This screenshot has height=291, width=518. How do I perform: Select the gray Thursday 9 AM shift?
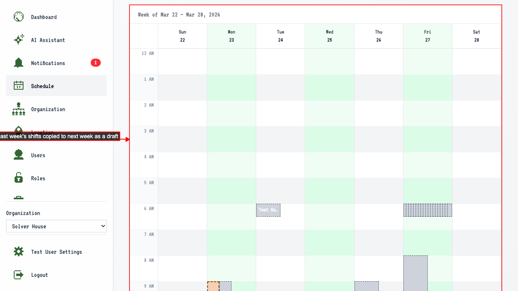(x=367, y=286)
